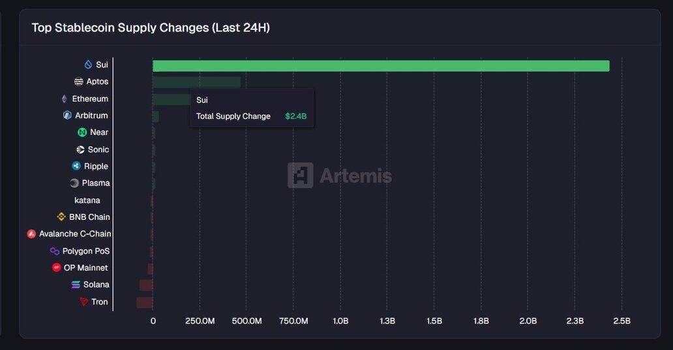Click the Plasma chain icon
This screenshot has width=673, height=350.
coord(74,183)
